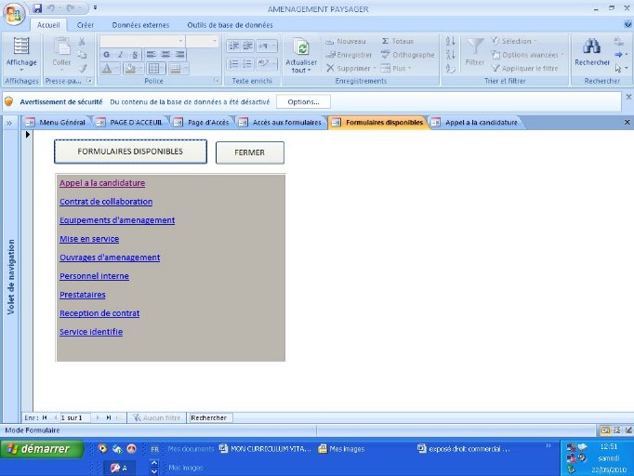Click the Office button logo
Viewport: 634px width, 476px height.
(x=14, y=12)
